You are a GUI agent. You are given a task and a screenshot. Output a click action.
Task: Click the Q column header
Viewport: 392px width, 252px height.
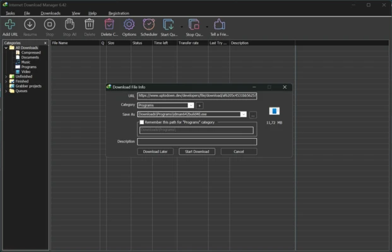[103, 43]
